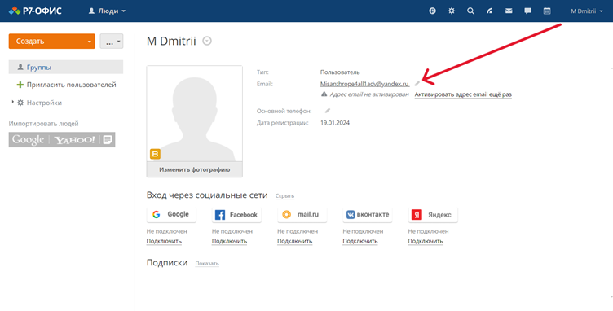Click the pencil icon beside email address

(417, 83)
